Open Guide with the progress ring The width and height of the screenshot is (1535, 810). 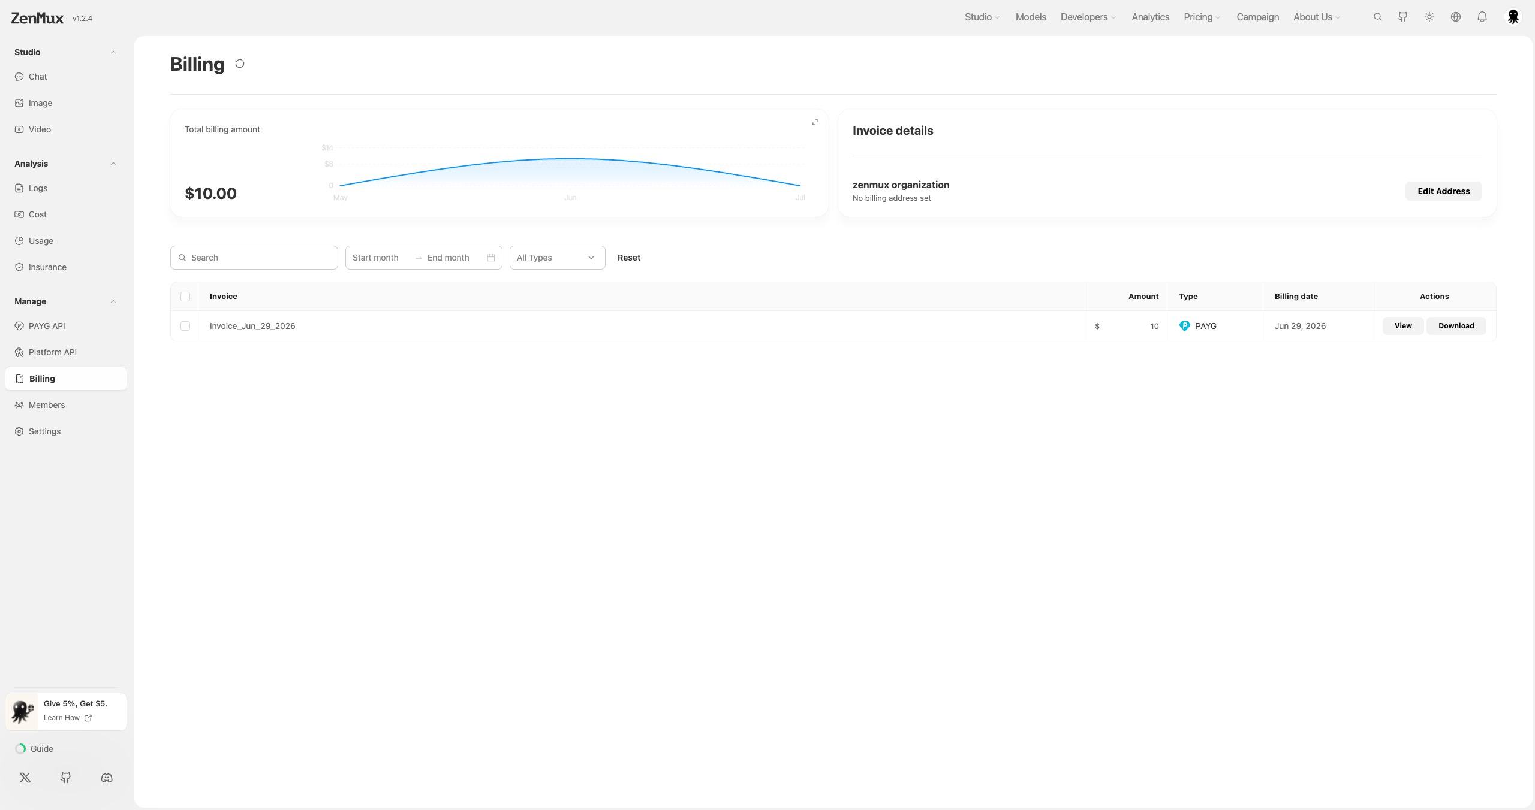click(x=34, y=749)
